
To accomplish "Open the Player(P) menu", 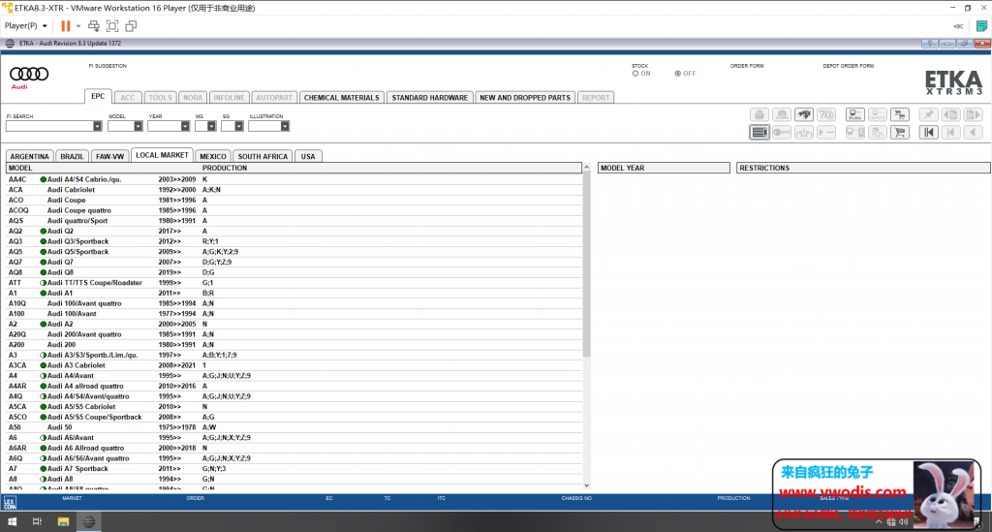I will 25,26.
